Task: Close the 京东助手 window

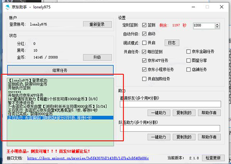Action: click(222, 7)
